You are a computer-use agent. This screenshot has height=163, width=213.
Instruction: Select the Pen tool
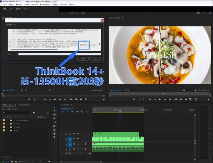[x=54, y=126]
